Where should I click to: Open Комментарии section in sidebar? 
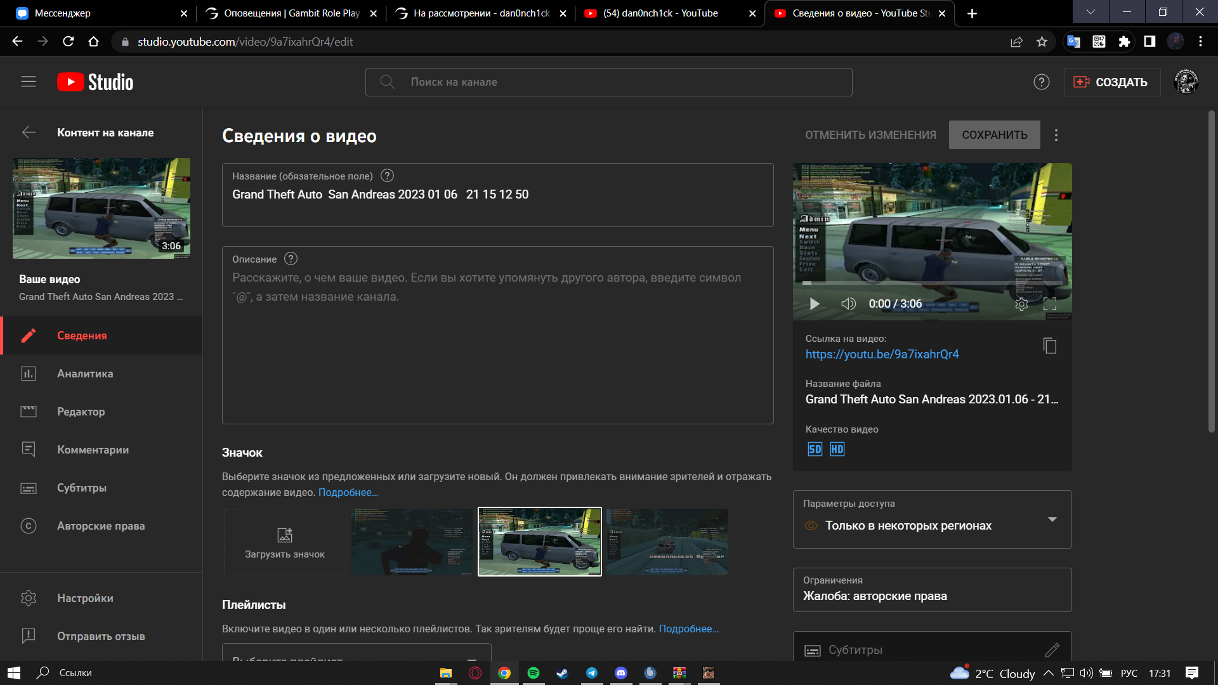point(93,450)
